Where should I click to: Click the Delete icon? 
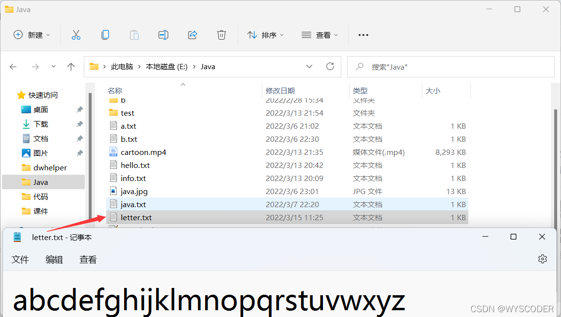click(x=221, y=35)
